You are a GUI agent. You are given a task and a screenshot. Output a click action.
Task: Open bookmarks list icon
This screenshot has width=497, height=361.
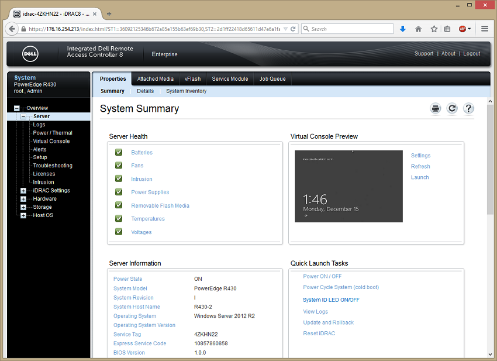447,29
